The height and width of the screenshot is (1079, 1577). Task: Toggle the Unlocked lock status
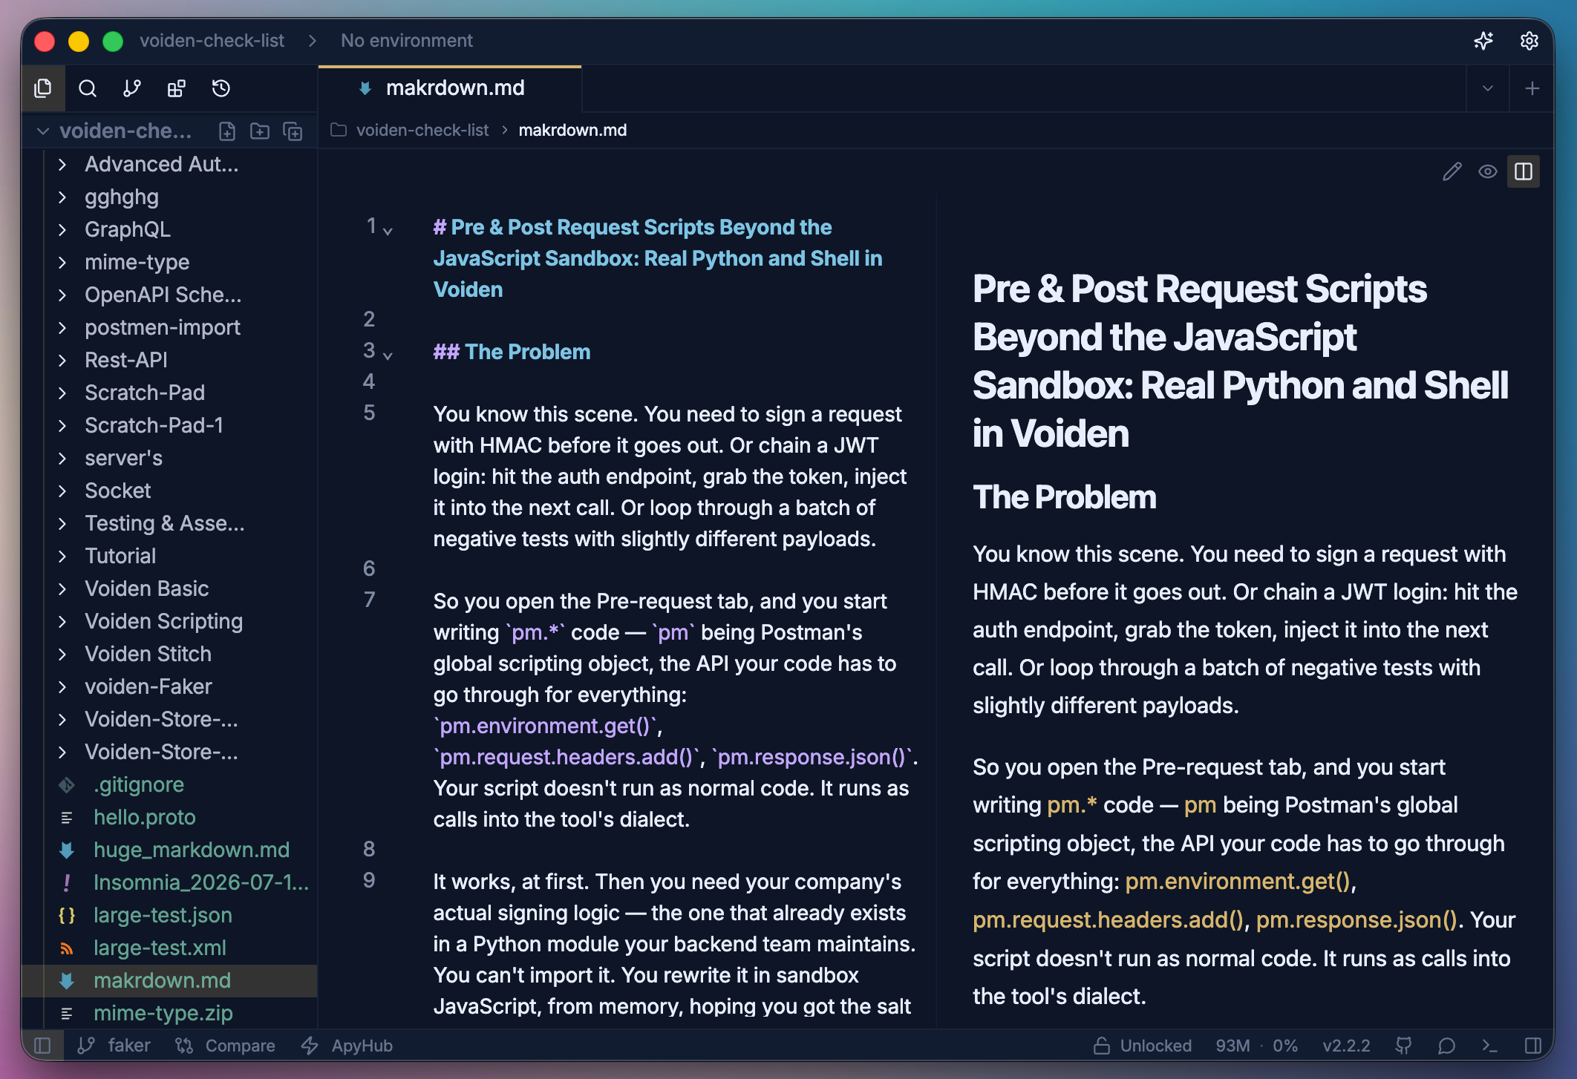(1143, 1046)
